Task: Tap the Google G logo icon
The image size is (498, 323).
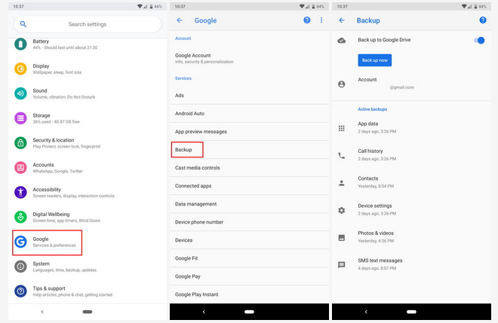Action: pos(20,242)
